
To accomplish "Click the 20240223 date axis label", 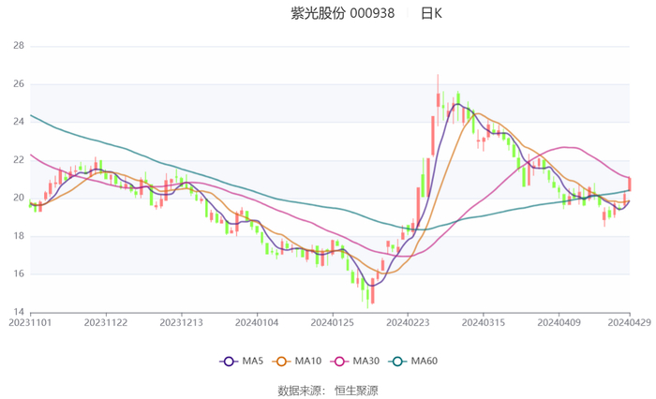I will (408, 322).
